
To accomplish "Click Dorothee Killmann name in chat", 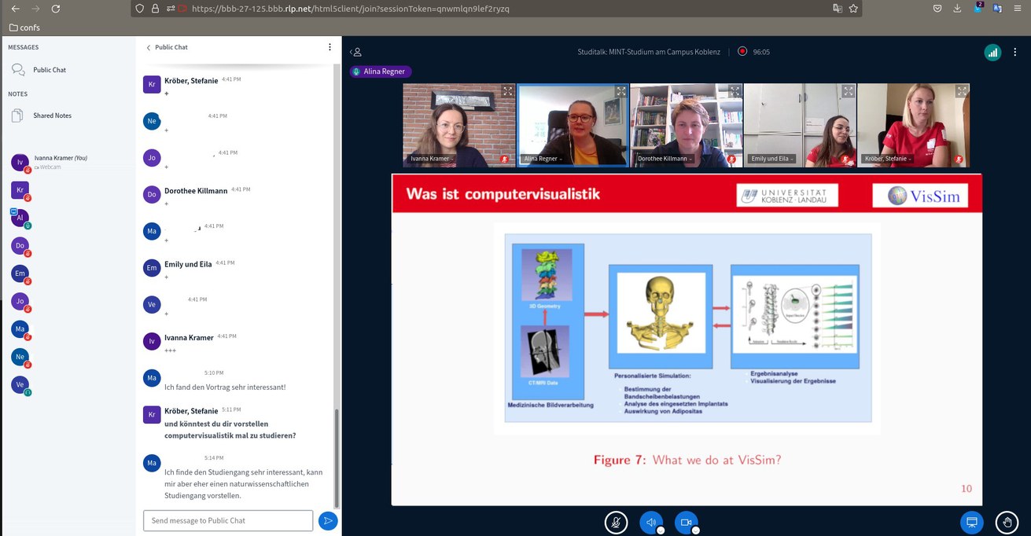I will click(x=197, y=190).
